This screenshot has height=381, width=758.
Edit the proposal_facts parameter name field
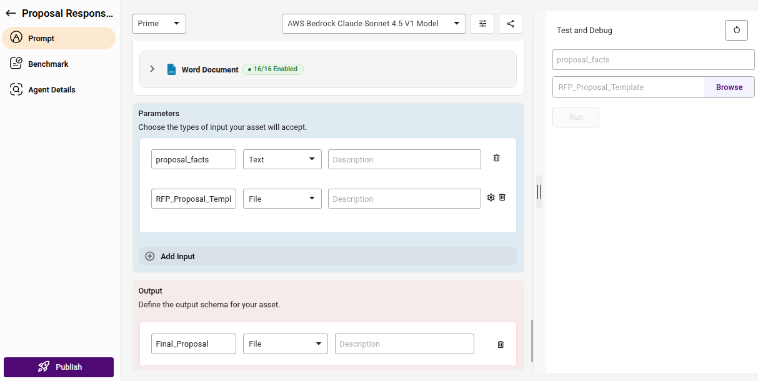(194, 159)
